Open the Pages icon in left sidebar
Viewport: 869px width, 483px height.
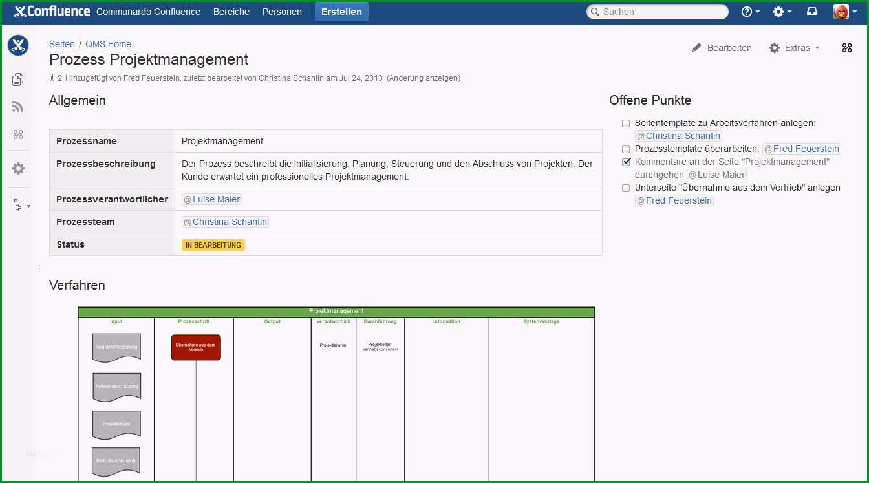point(18,79)
